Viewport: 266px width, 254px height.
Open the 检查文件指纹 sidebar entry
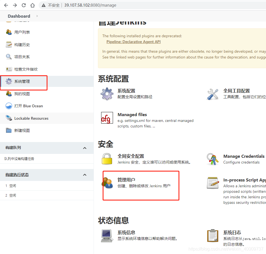(26, 69)
